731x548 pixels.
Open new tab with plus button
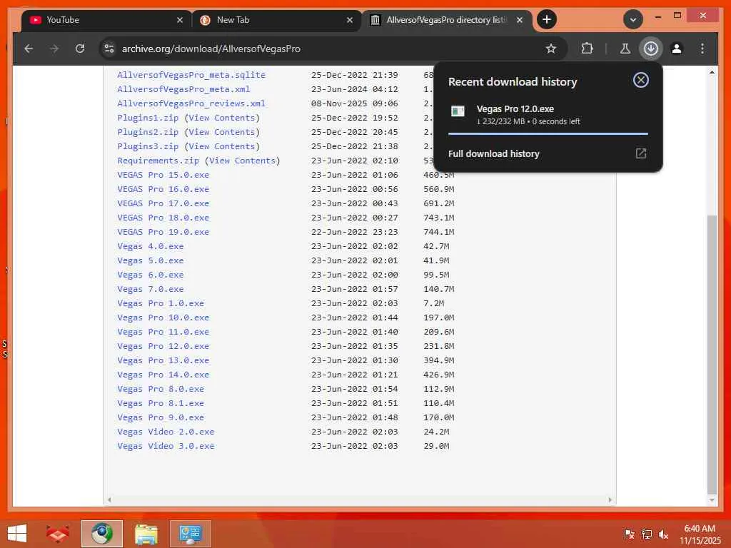547,19
